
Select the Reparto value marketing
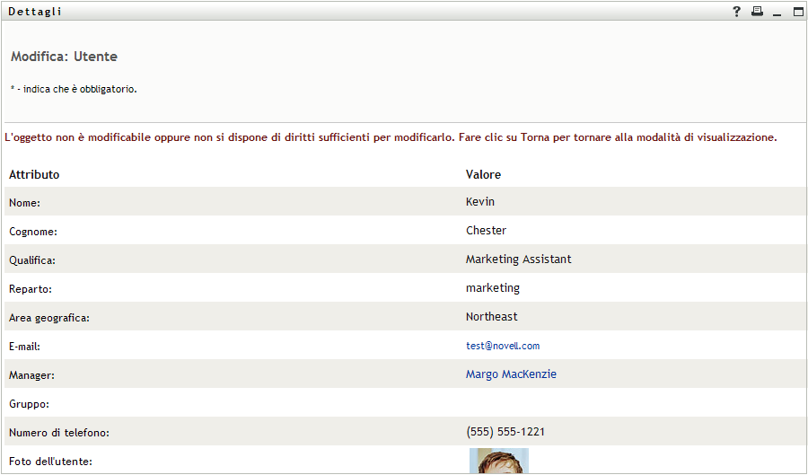pos(492,288)
